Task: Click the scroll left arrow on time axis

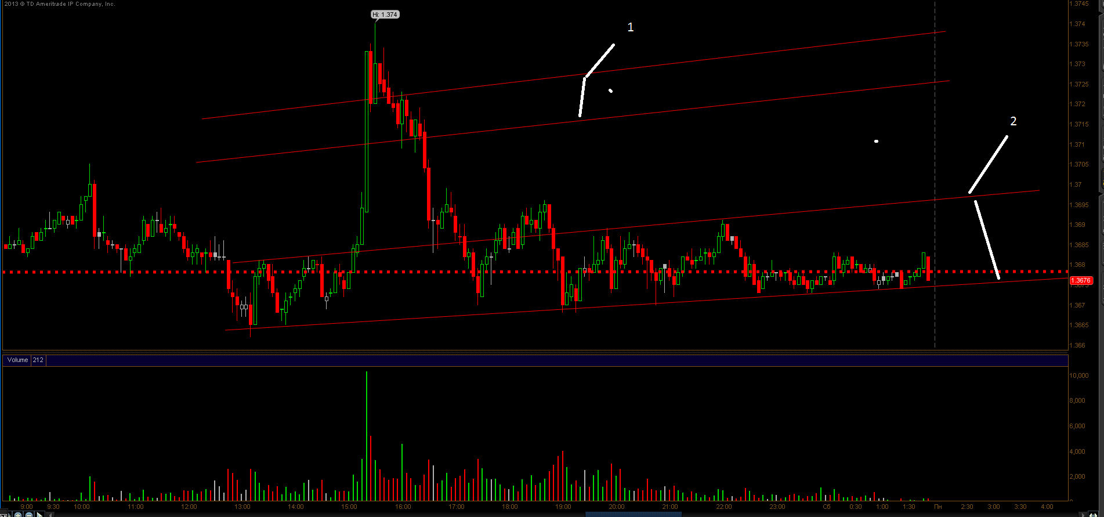Action: [x=50, y=515]
